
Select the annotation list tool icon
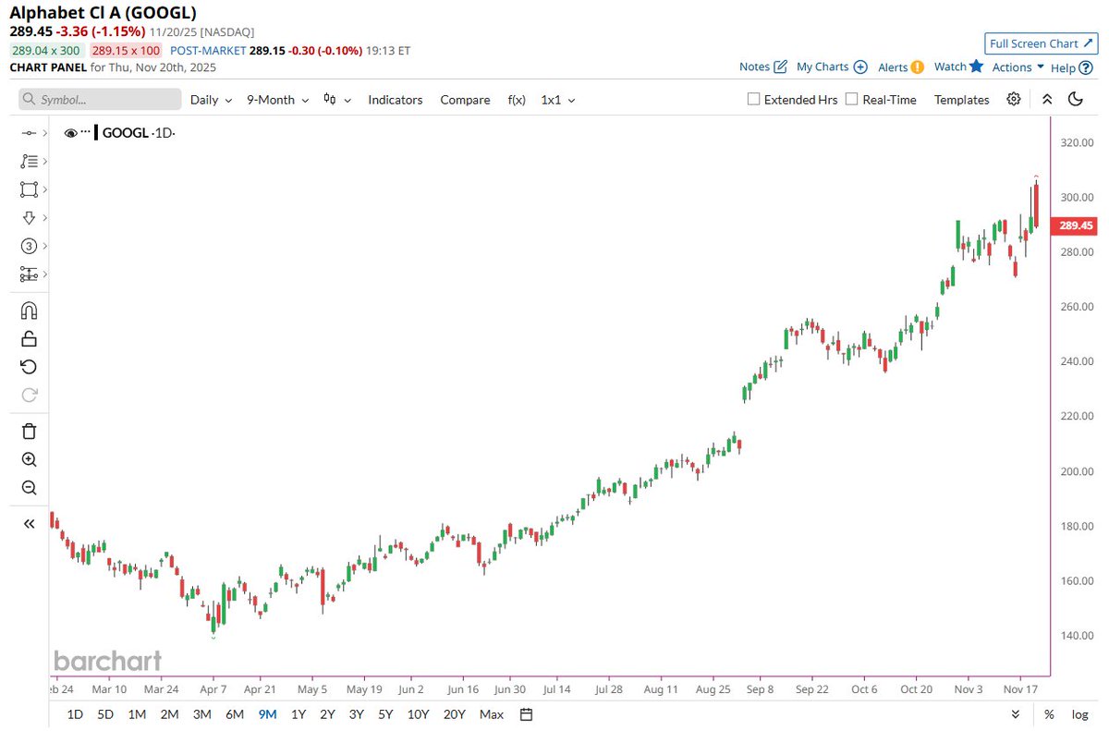click(29, 161)
